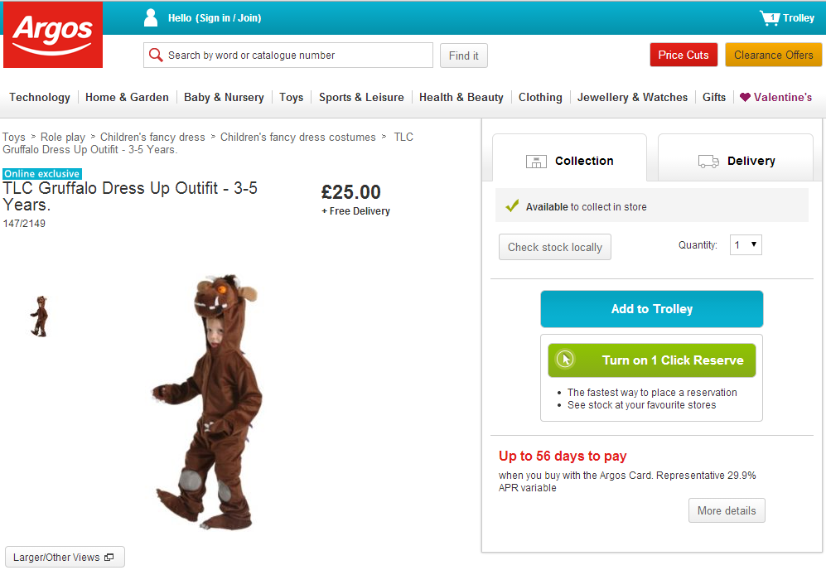The width and height of the screenshot is (826, 575).
Task: Click the delivery truck icon
Action: [x=708, y=162]
